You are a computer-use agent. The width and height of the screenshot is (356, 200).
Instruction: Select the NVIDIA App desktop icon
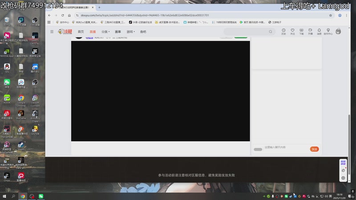(x=7, y=53)
